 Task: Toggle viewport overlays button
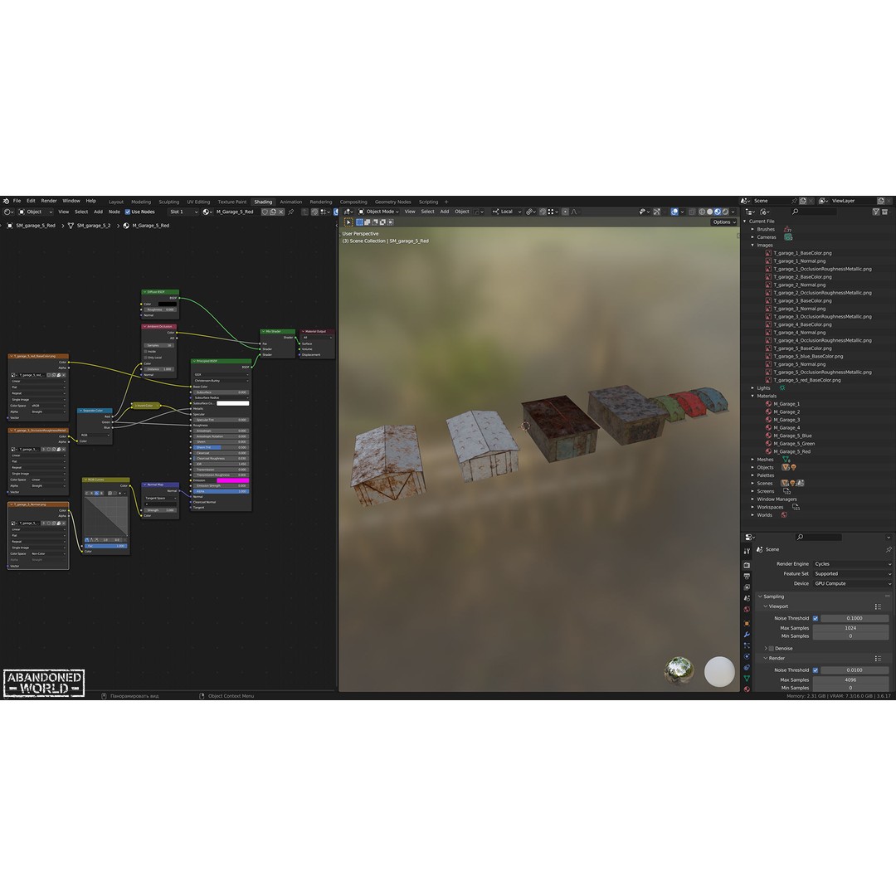click(674, 212)
